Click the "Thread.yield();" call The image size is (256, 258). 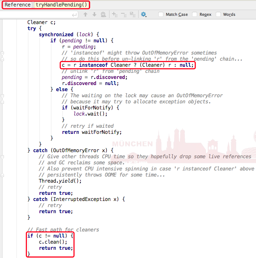60,181
